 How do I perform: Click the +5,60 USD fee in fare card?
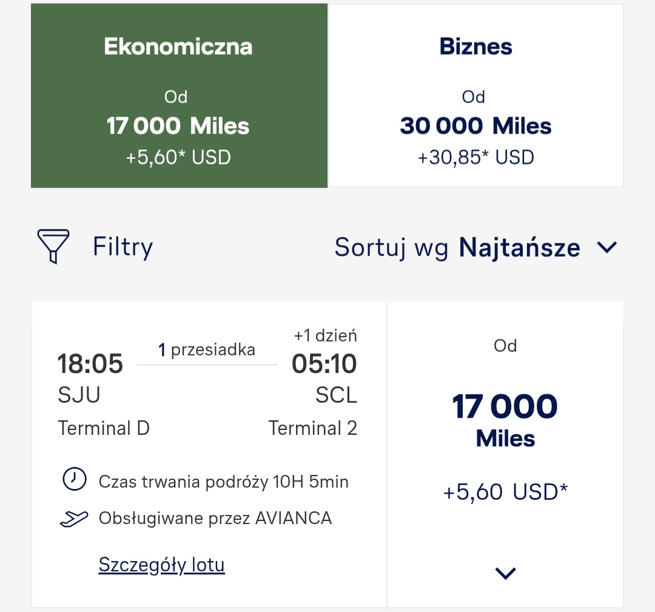pyautogui.click(x=505, y=492)
